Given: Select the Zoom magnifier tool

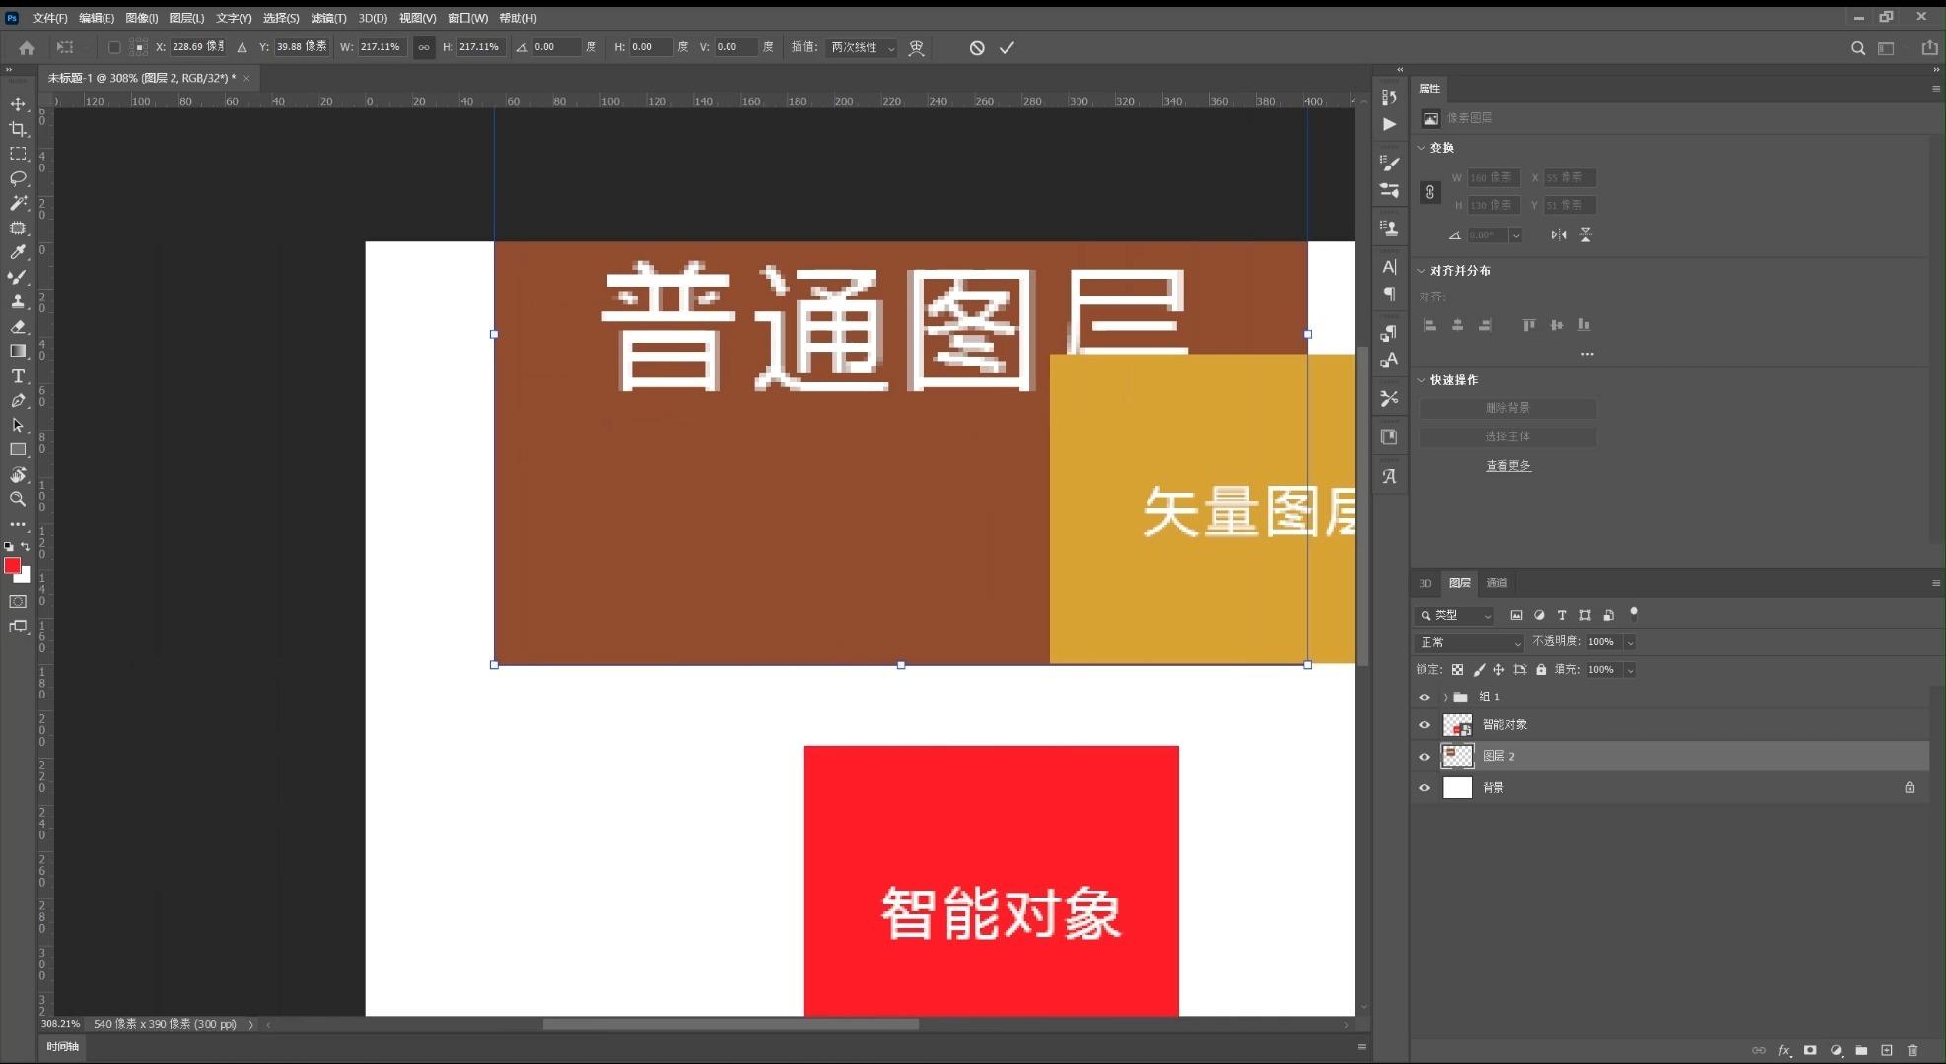Looking at the screenshot, I should click(18, 499).
